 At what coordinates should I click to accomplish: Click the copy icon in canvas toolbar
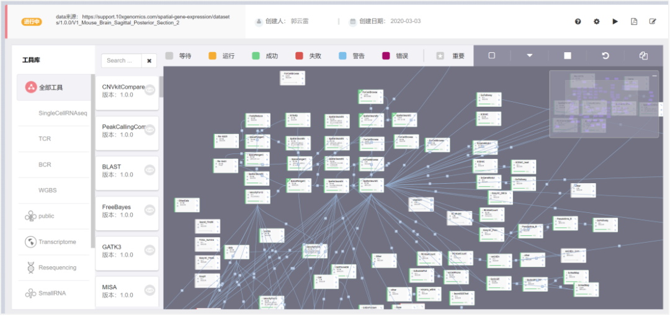click(x=643, y=56)
